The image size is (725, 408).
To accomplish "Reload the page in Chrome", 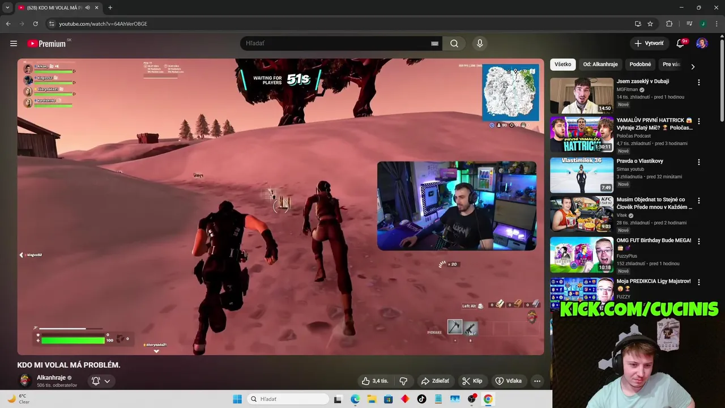I will pos(35,24).
